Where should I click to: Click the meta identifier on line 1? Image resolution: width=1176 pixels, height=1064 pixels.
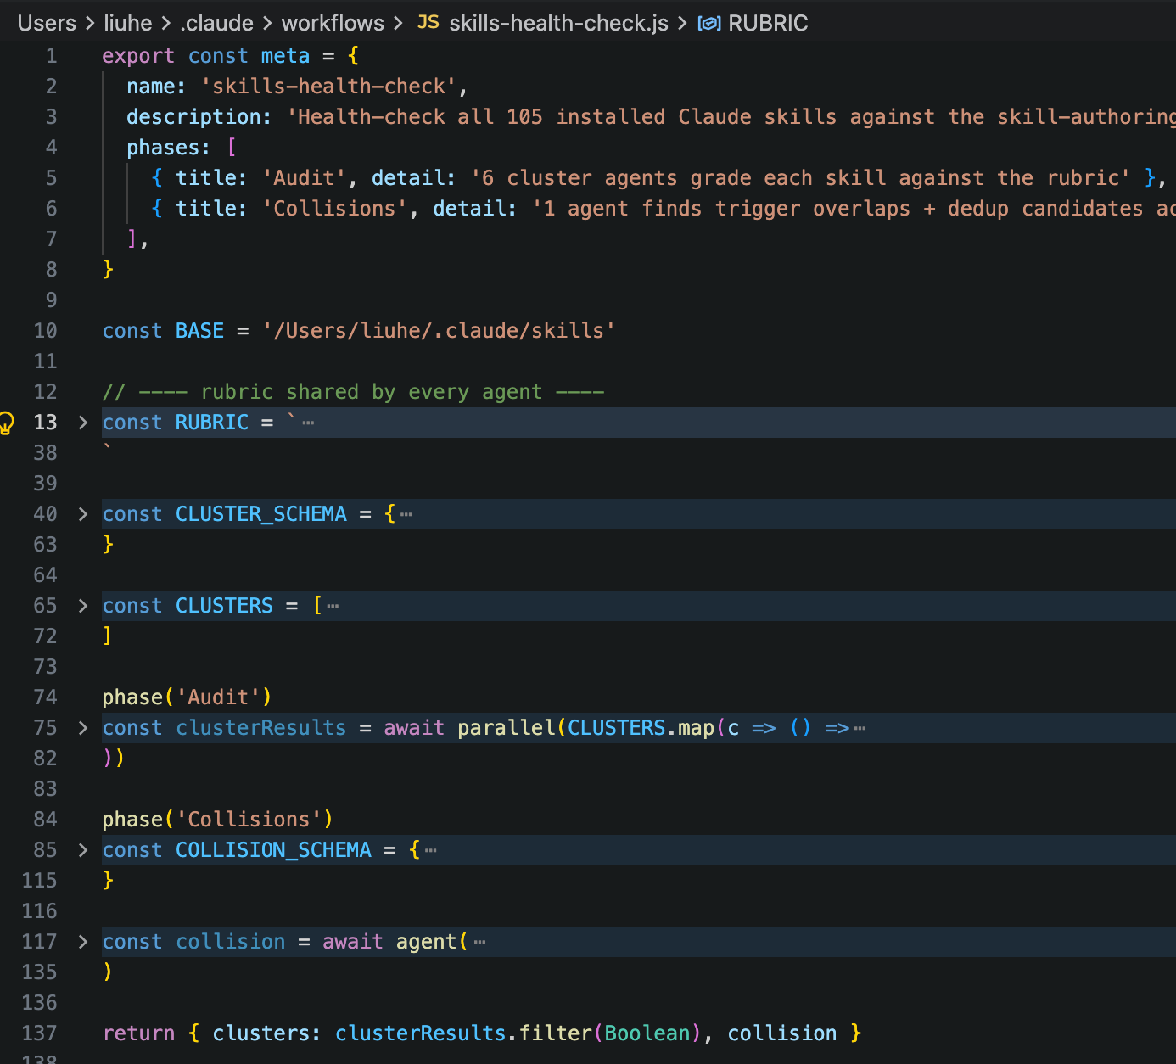tap(285, 56)
